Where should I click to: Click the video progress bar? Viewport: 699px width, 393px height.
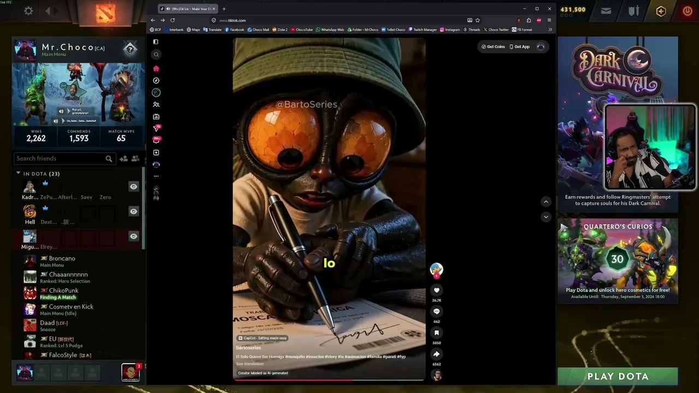click(329, 380)
